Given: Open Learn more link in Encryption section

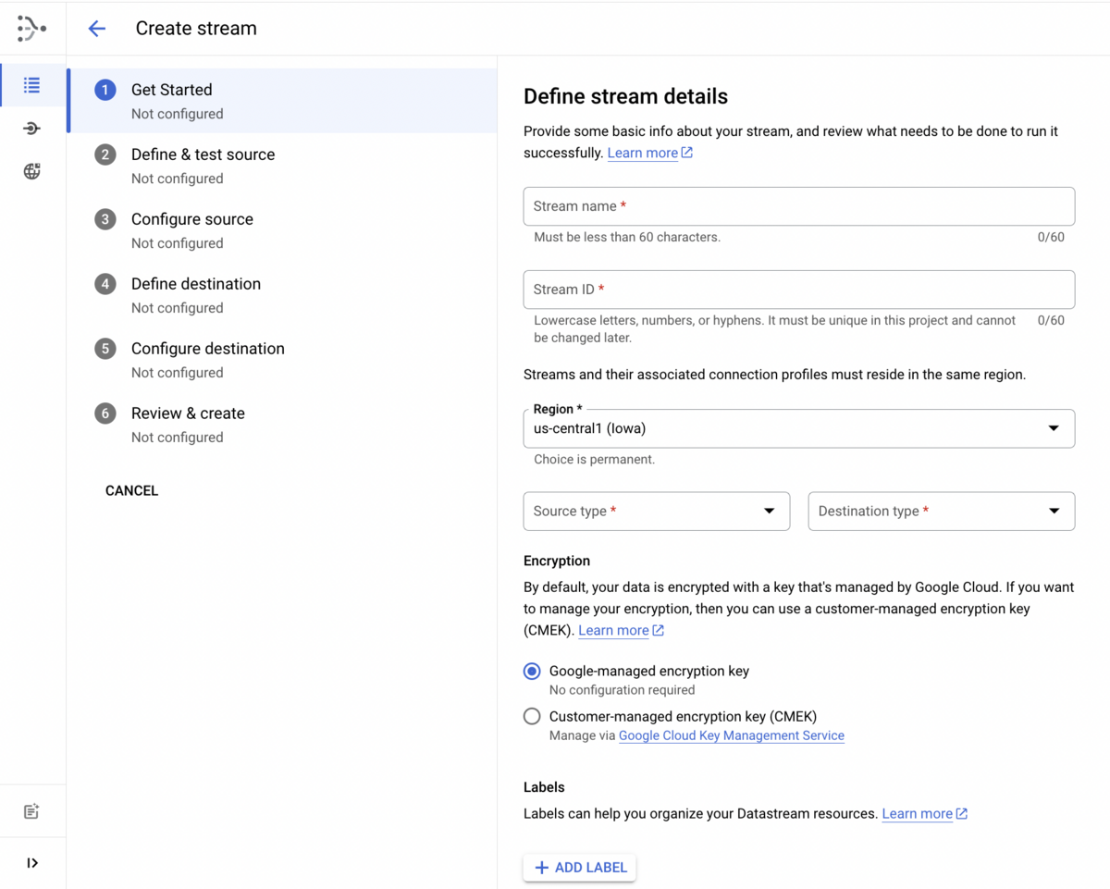Looking at the screenshot, I should pyautogui.click(x=621, y=630).
